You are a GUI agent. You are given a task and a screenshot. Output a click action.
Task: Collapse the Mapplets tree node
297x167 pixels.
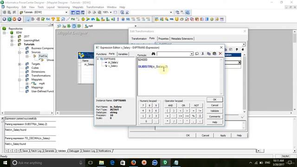(19, 80)
